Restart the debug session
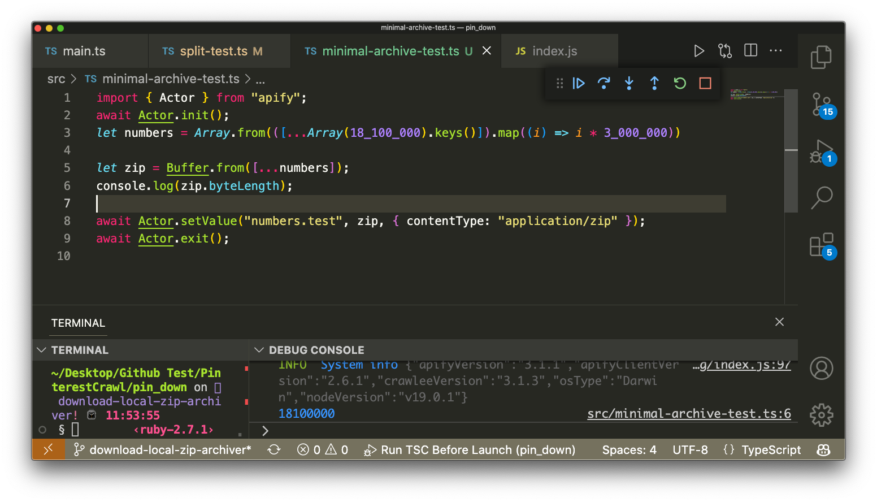 (680, 84)
